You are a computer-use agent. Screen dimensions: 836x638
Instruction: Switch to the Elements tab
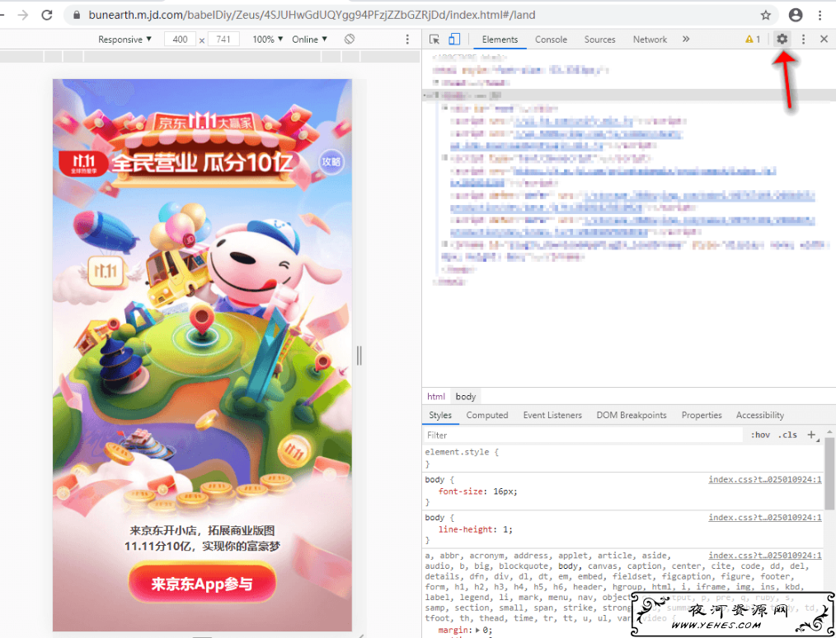coord(500,40)
